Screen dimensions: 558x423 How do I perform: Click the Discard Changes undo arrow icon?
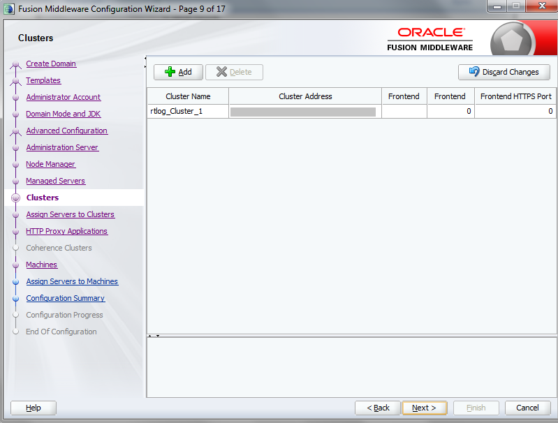coord(474,71)
